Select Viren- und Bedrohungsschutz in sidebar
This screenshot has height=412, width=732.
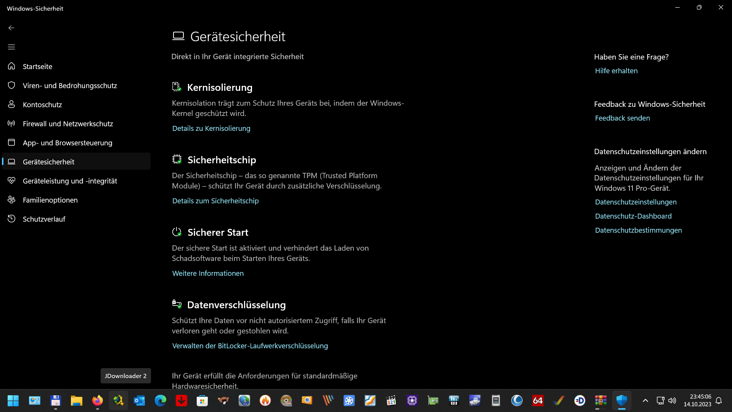pyautogui.click(x=70, y=85)
